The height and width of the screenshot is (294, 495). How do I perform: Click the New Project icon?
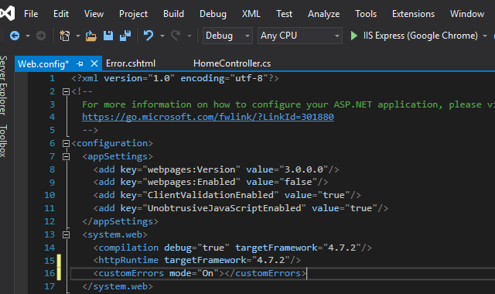[x=65, y=36]
